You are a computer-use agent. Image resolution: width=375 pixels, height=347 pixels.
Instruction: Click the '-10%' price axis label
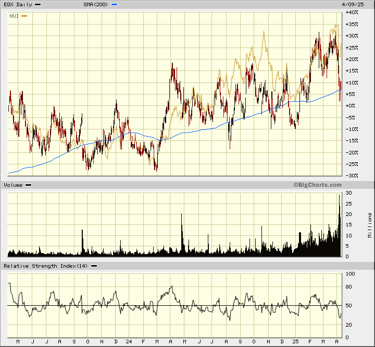tap(352, 129)
